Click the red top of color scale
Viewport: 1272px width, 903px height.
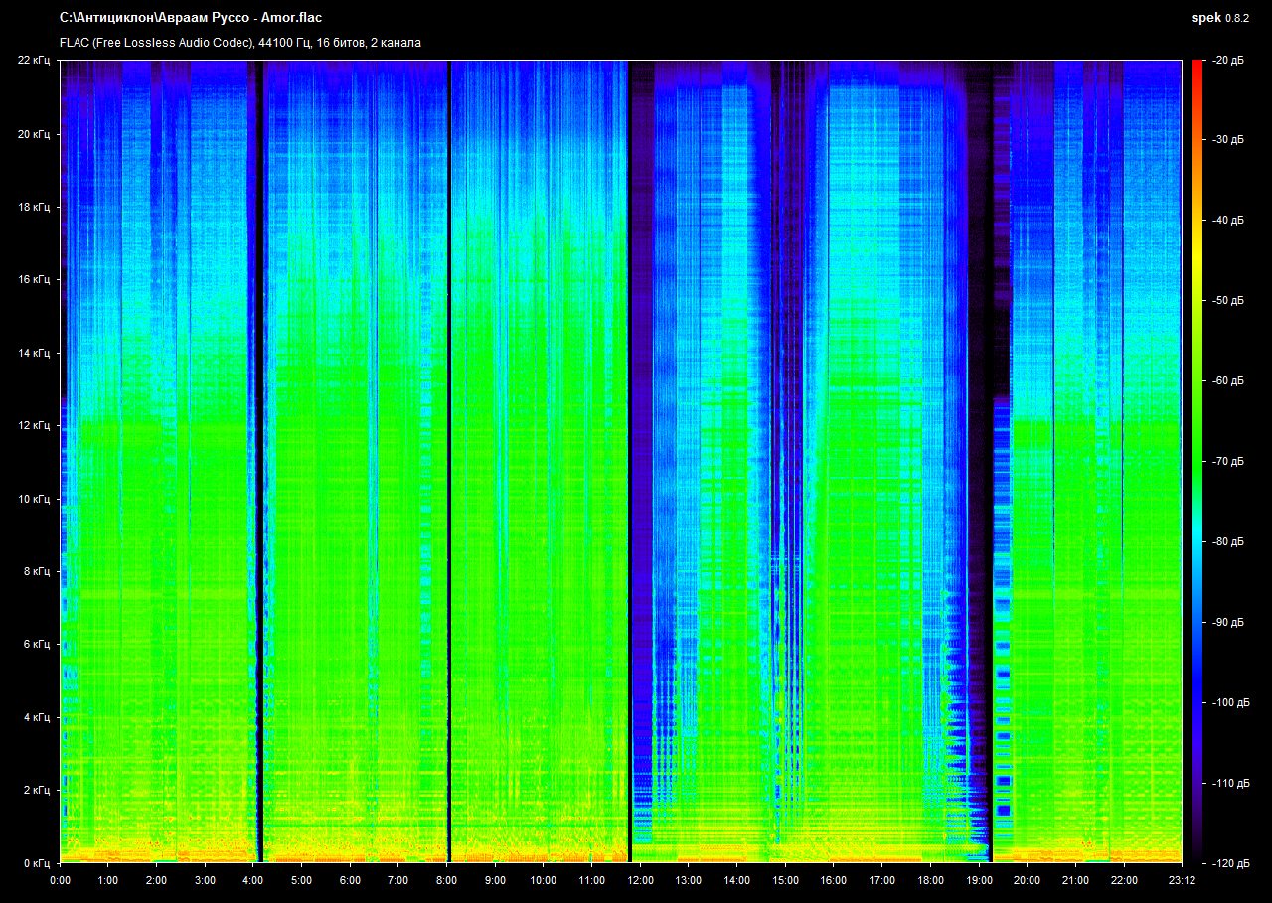(1196, 68)
